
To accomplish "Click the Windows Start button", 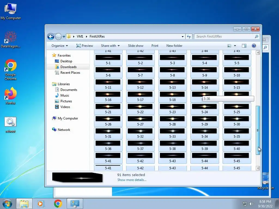I will tap(7, 204).
